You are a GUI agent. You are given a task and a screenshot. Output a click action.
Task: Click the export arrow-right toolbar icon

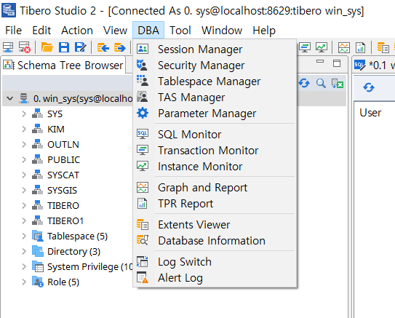[119, 47]
